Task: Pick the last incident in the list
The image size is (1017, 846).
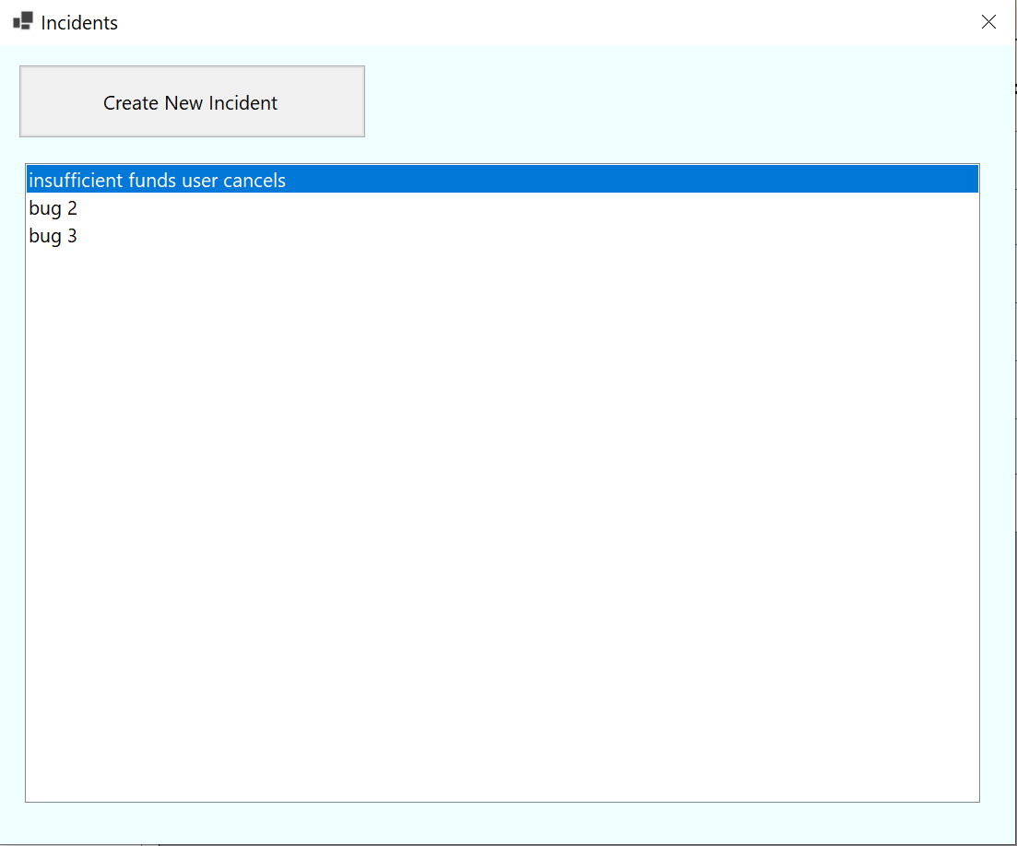Action: point(53,236)
